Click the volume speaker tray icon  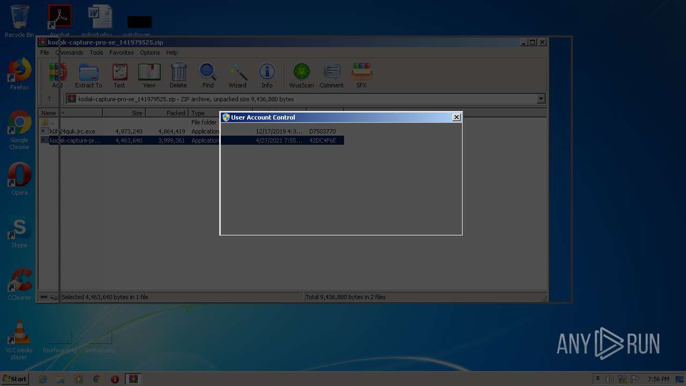coord(609,379)
